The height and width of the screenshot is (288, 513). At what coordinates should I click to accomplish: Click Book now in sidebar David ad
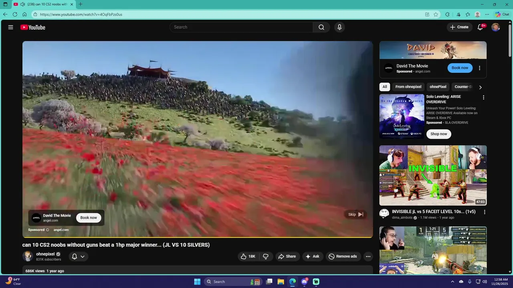pos(460,68)
